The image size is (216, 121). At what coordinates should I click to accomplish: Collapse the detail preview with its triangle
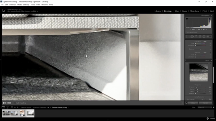(210, 64)
